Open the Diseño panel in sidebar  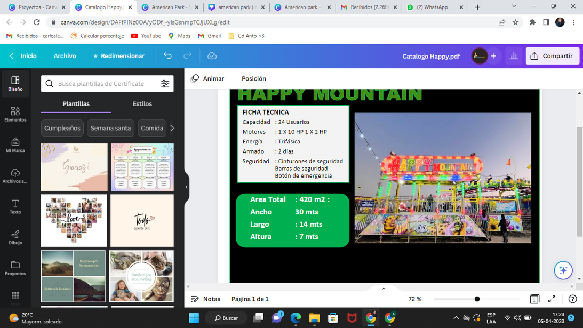pos(15,84)
